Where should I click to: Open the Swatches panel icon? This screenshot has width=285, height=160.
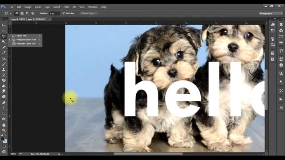click(273, 31)
